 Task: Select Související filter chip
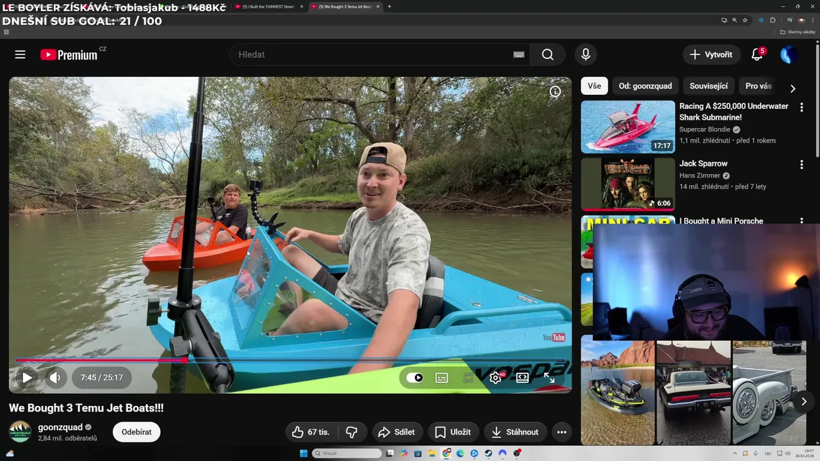click(x=709, y=86)
